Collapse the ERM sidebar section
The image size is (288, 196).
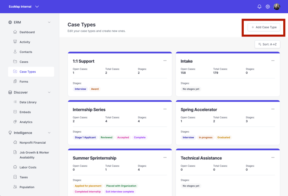[x=49, y=22]
